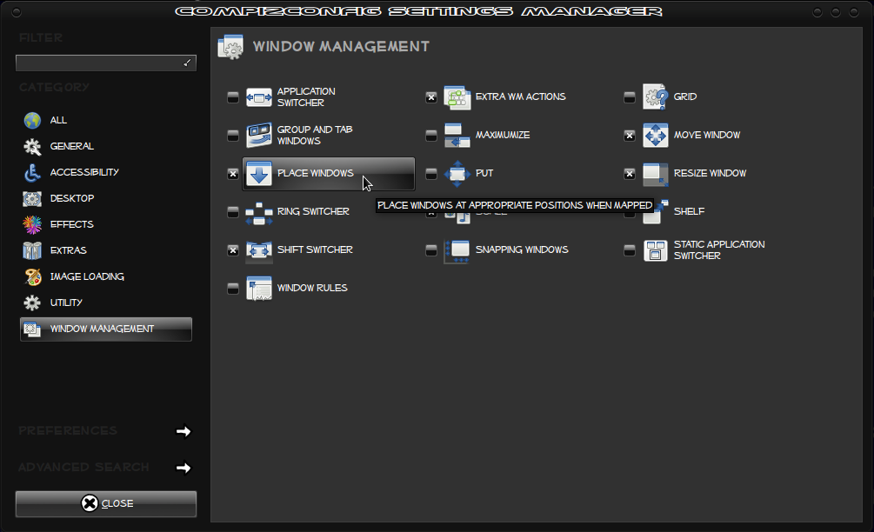Expand the Advanced Search section arrow
Viewport: 874px width, 532px height.
[183, 468]
